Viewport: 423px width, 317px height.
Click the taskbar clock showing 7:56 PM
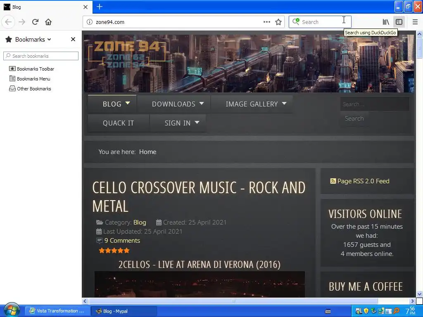coord(411,311)
